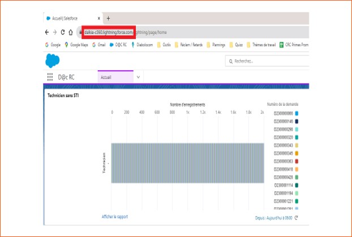Click the color swatch for D2300000345

[297, 153]
